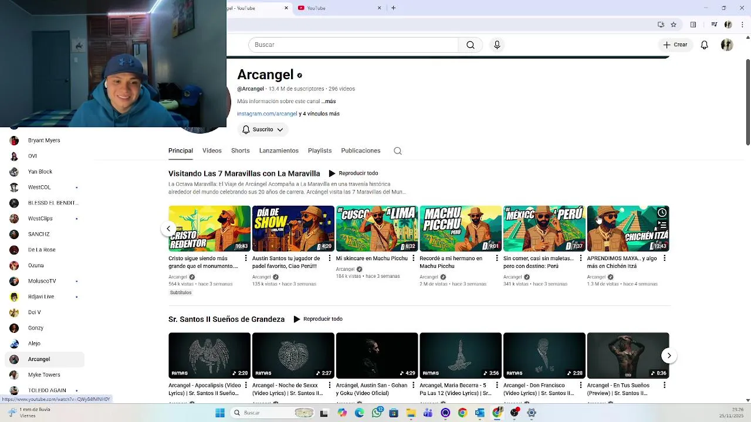Close the first YouTube browser tab

286,8
